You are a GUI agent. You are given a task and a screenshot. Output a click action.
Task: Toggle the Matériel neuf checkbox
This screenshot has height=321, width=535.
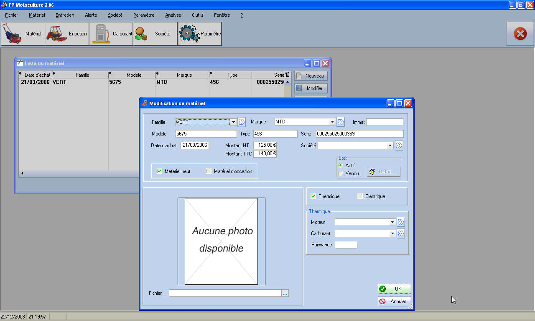159,171
